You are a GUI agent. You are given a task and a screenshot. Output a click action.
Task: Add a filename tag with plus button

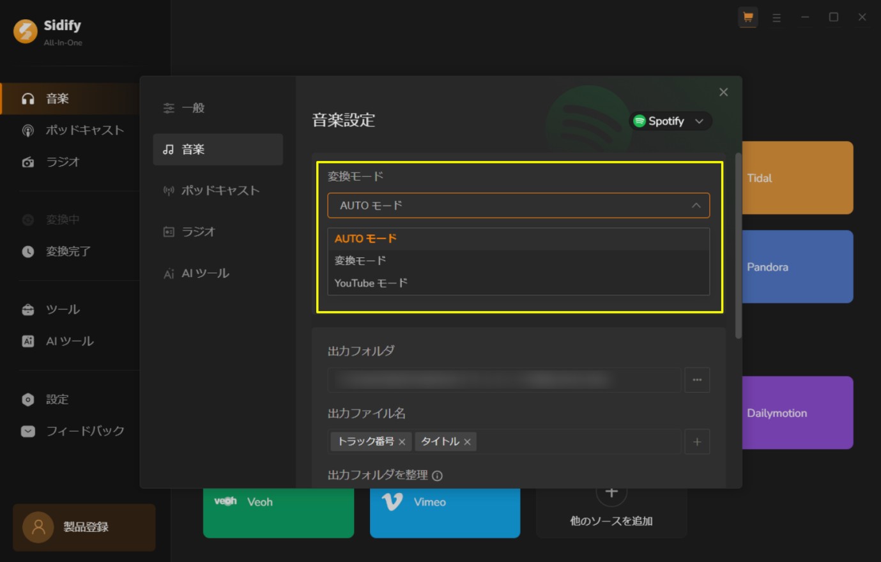(697, 442)
